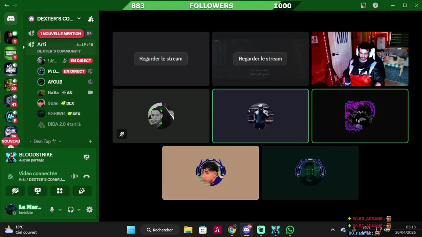Screen dimensions: 422x237
Task: Share BLOODSTRIKE screen via stream icon
Action: point(86,157)
